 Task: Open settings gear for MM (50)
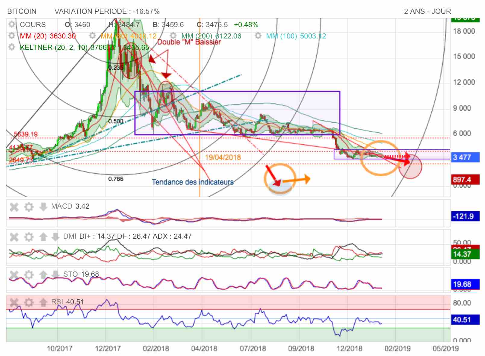pos(92,36)
